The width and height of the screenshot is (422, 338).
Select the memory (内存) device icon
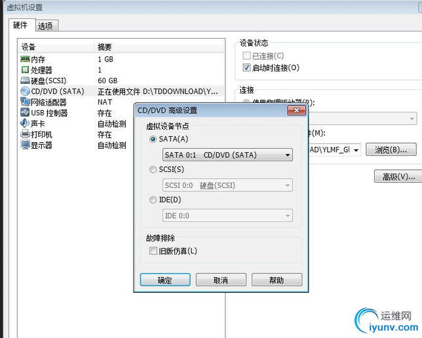(25, 59)
